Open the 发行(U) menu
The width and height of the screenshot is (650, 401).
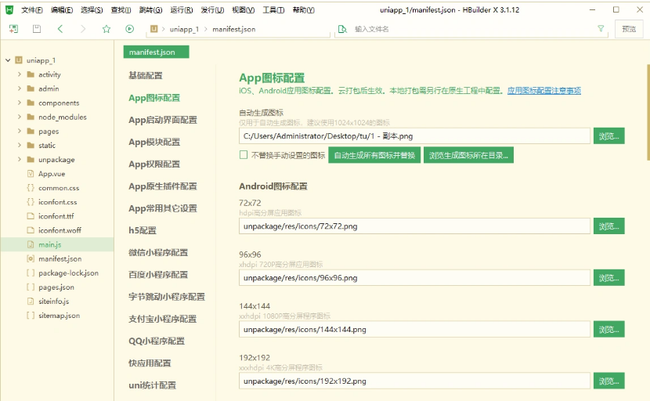(212, 10)
